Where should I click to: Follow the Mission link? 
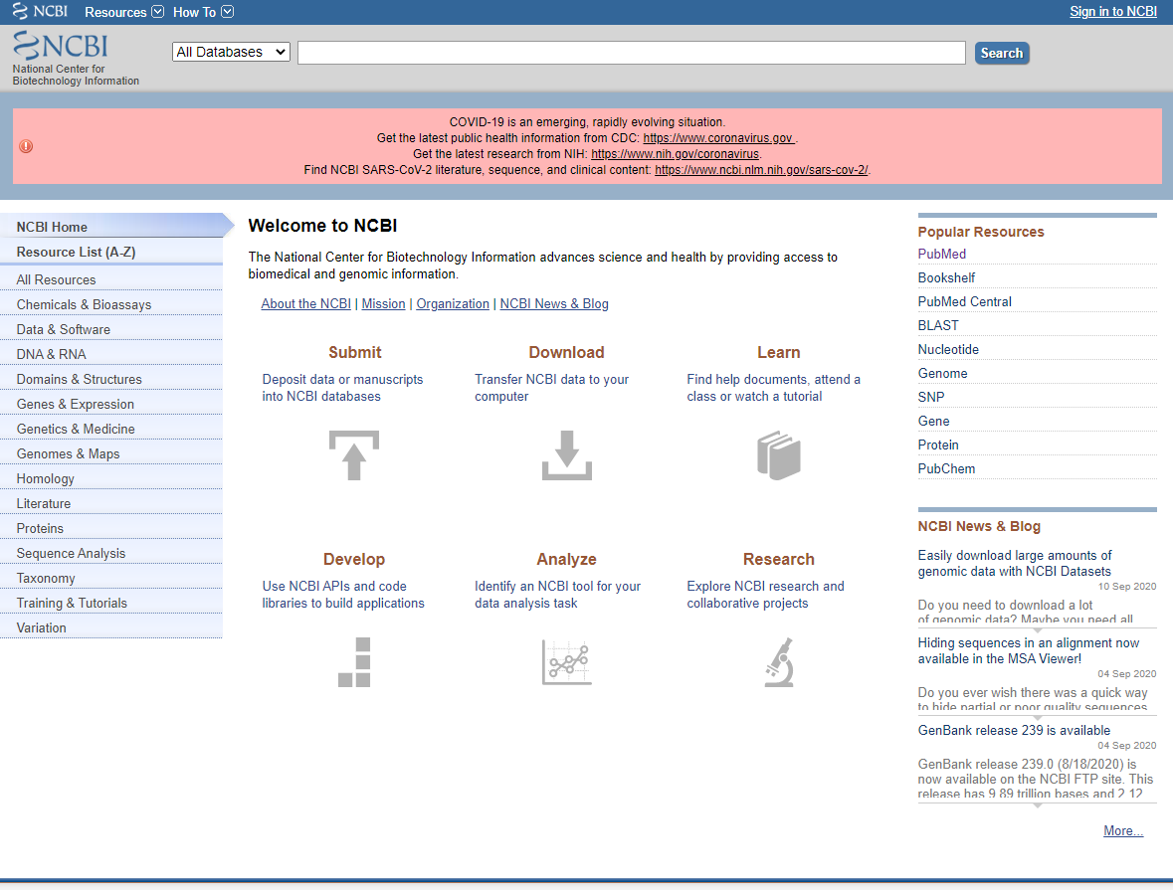383,303
